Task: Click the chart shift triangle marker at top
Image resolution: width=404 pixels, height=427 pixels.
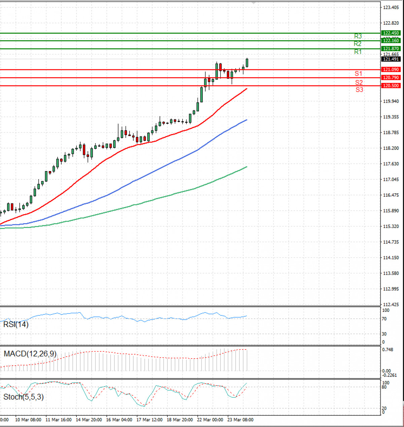Action: coord(254,3)
